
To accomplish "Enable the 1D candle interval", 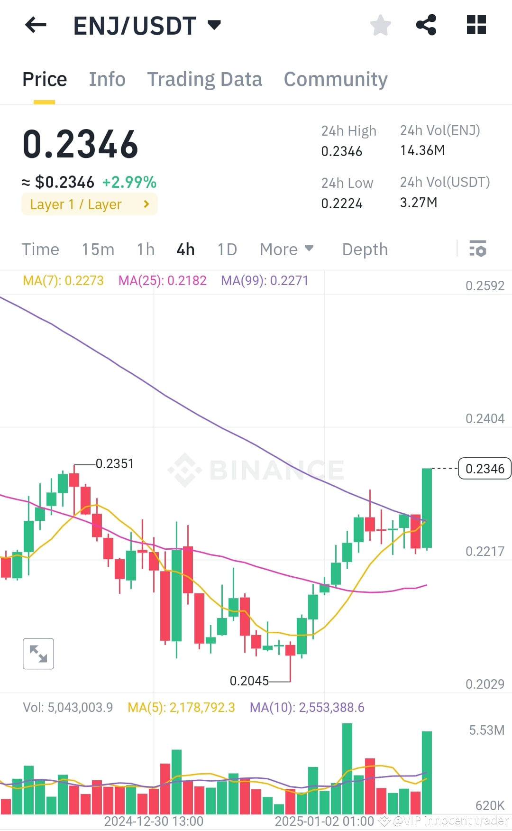I will point(227,249).
